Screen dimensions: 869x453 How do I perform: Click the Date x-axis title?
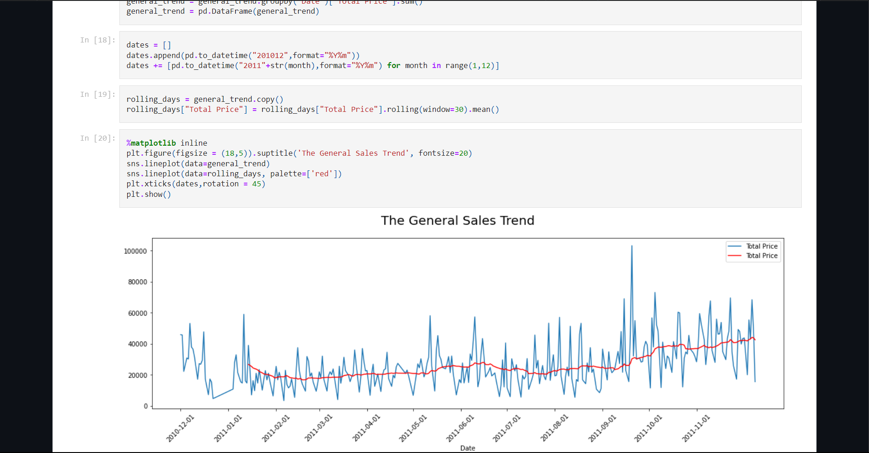click(467, 448)
